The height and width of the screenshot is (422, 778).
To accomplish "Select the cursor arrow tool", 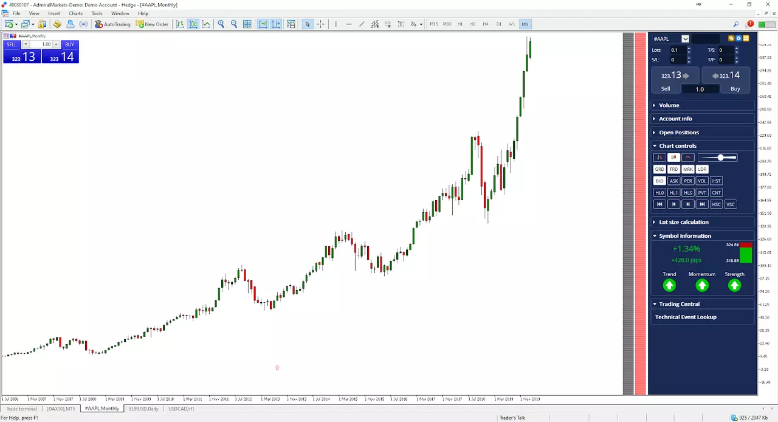I will pyautogui.click(x=308, y=24).
